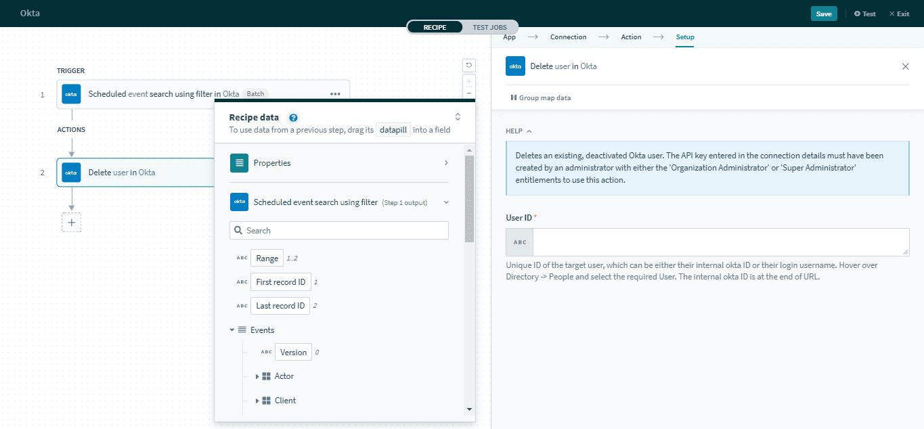Zoom in the recipe canvas
Screen dimensions: 924x429
pos(468,81)
